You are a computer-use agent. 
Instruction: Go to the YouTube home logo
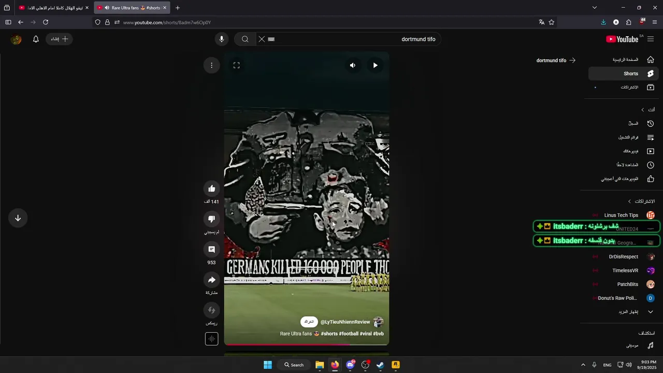(x=622, y=39)
